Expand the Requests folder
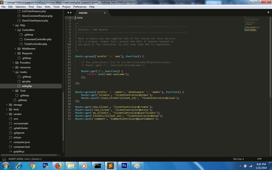 15,54
